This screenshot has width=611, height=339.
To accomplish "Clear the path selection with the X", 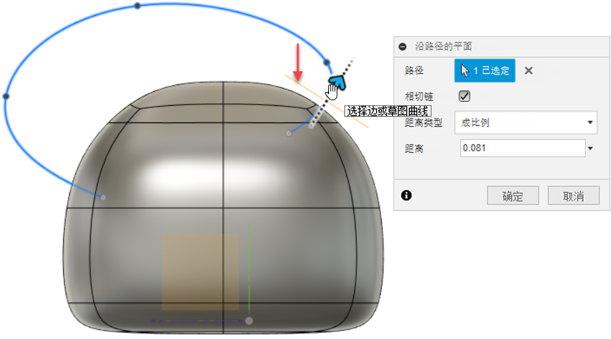I will pos(529,71).
